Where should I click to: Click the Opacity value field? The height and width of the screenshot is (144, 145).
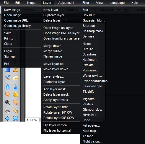[x=118, y=10]
